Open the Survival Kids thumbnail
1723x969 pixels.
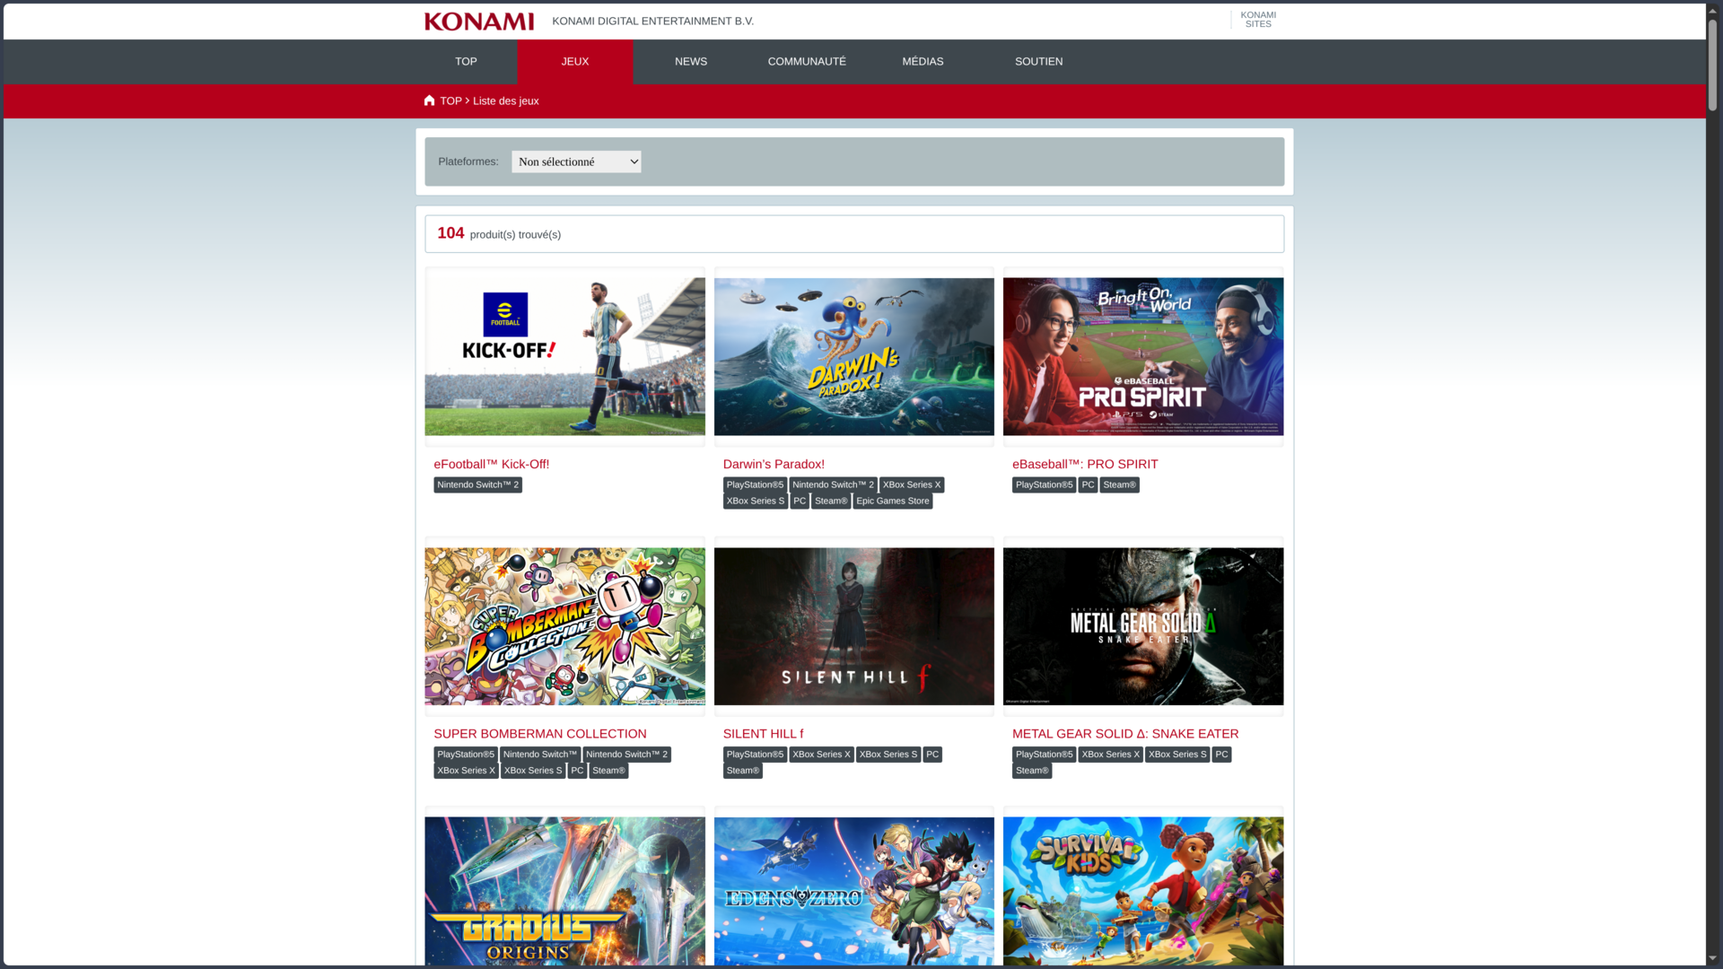[x=1143, y=891]
